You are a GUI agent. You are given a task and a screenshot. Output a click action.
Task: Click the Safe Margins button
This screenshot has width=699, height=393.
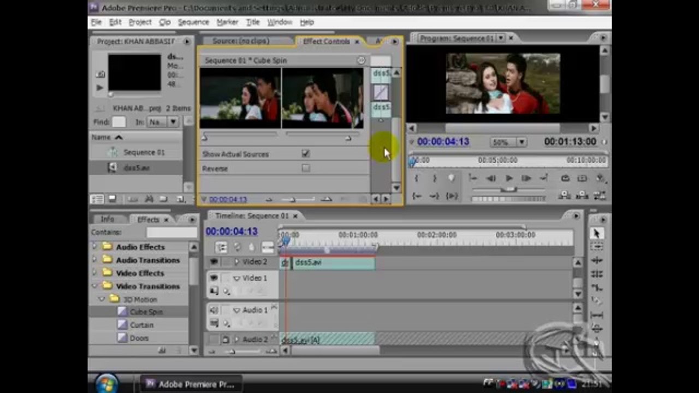point(582,178)
